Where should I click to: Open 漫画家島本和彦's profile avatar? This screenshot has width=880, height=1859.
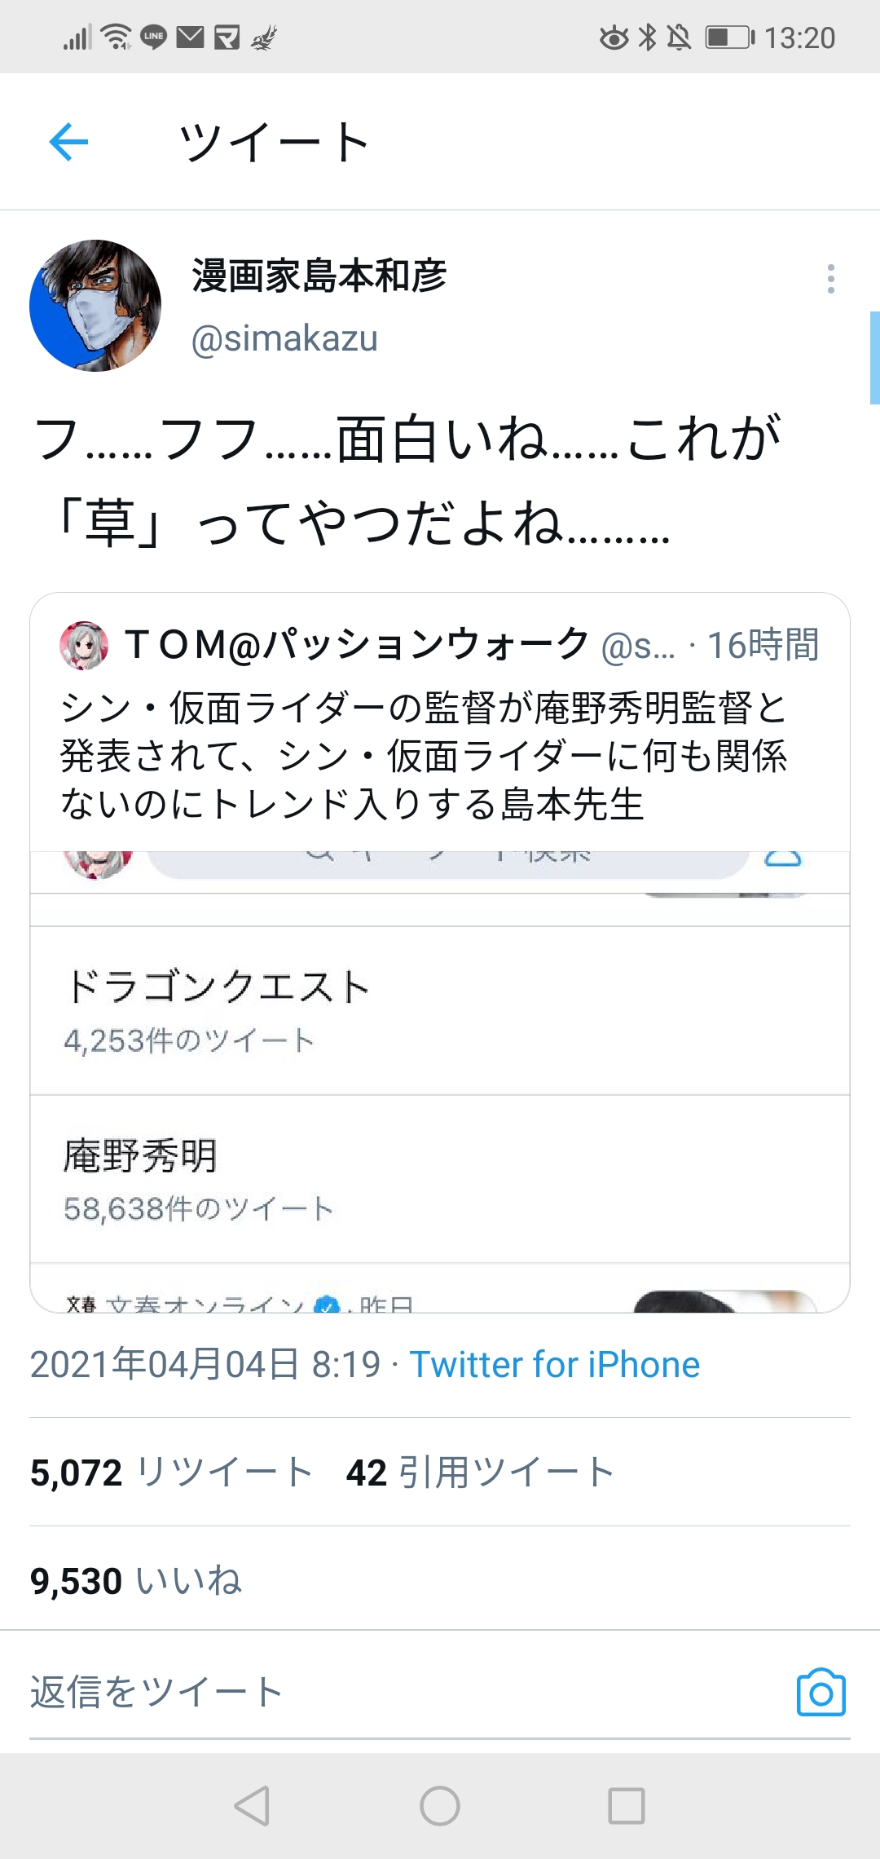[95, 306]
